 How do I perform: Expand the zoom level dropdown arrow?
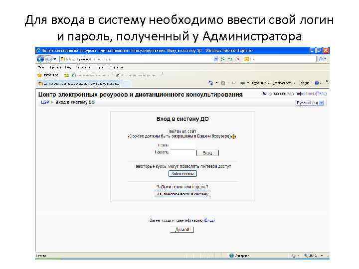pos(322,256)
